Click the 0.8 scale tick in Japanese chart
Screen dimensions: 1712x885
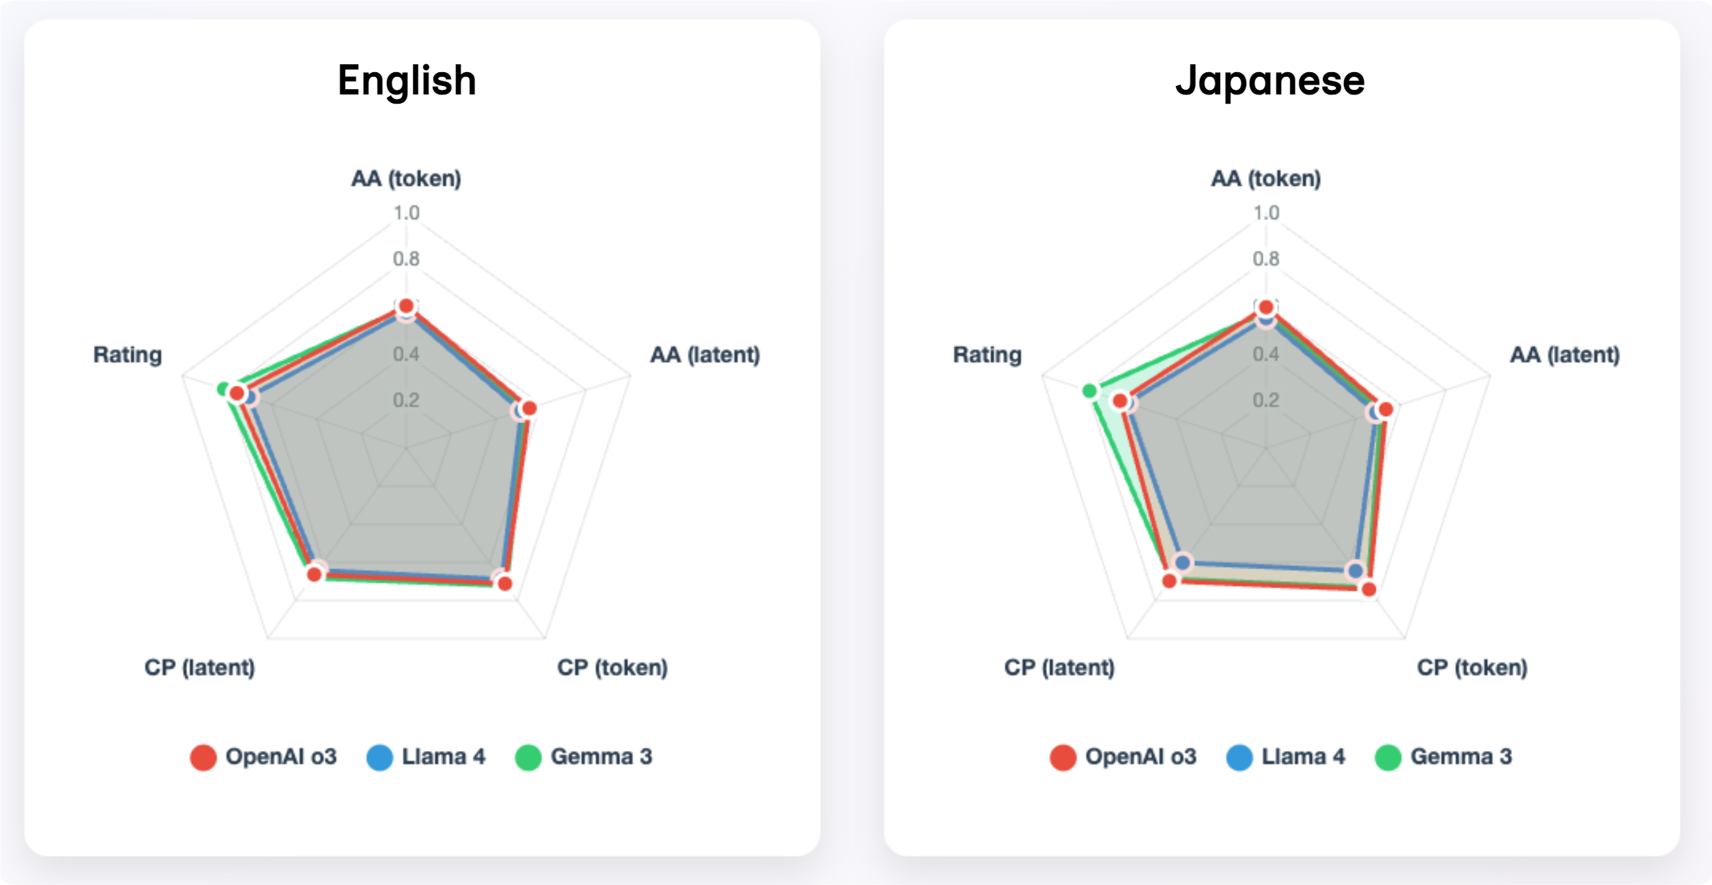click(x=1265, y=258)
